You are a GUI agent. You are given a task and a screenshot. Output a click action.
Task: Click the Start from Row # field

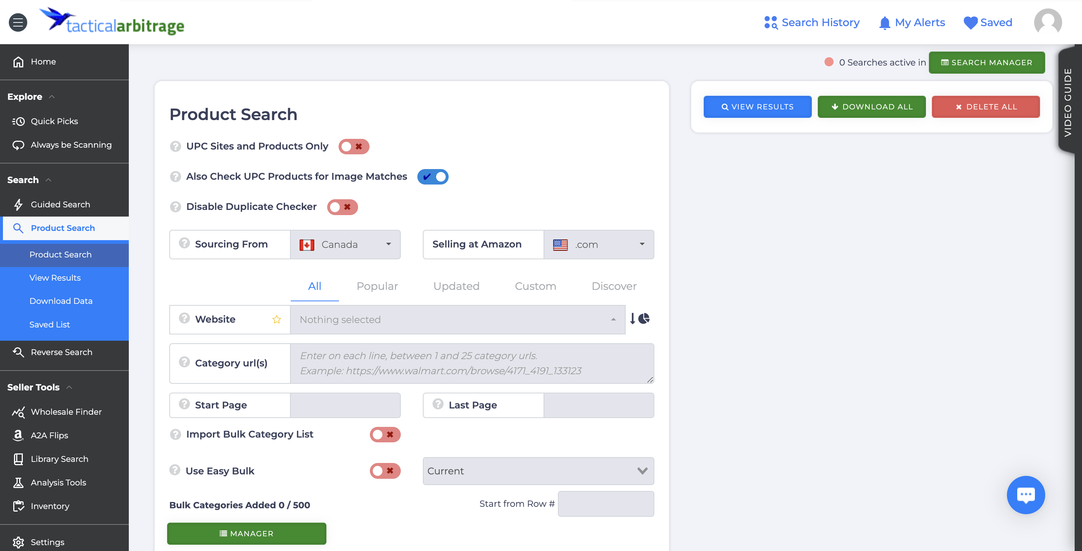point(606,503)
